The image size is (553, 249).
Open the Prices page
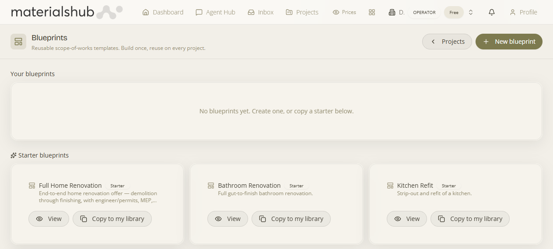click(x=344, y=12)
